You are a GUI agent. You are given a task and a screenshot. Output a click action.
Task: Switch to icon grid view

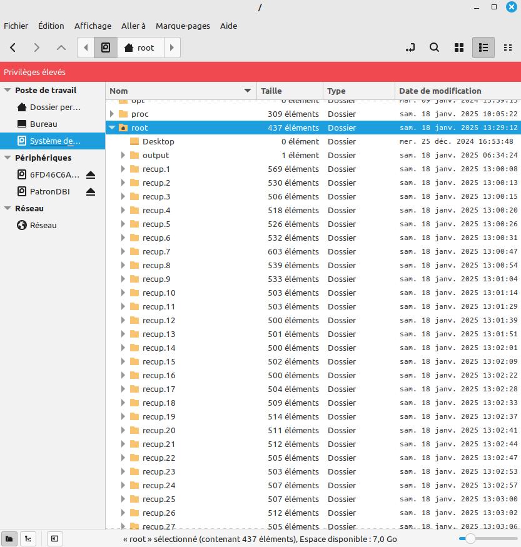458,48
